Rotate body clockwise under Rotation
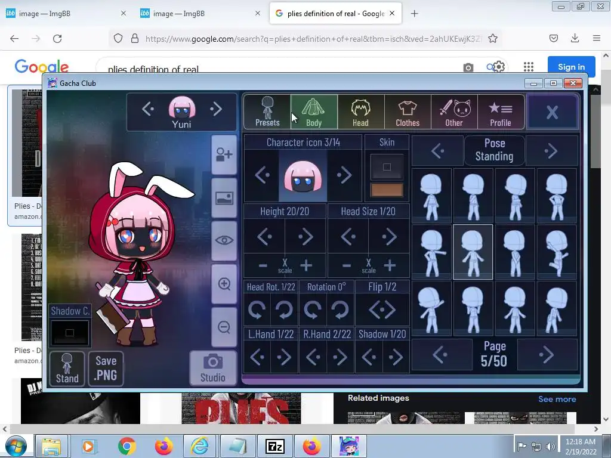 coord(340,310)
